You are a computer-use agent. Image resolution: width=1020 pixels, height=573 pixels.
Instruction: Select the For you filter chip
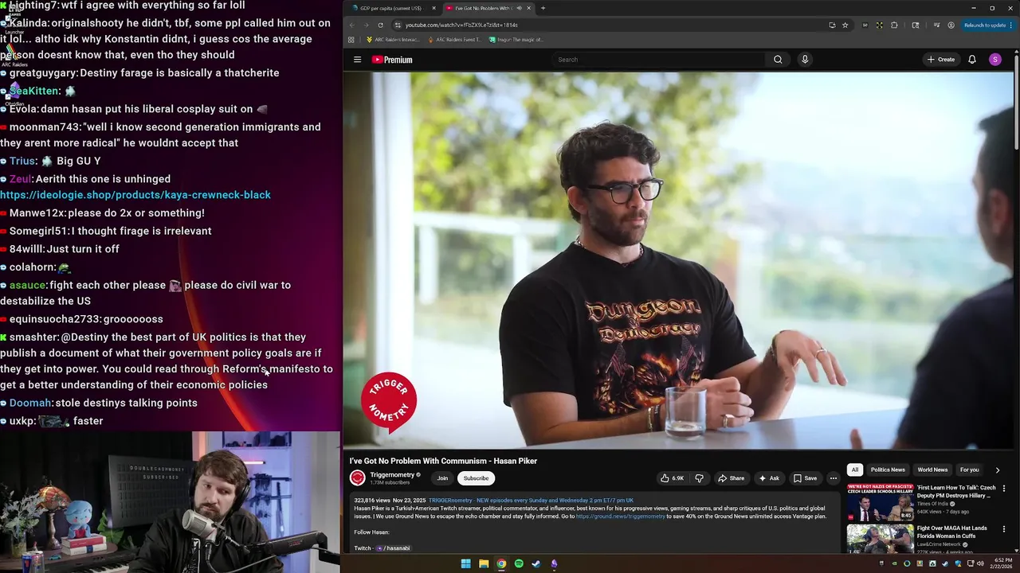[969, 470]
